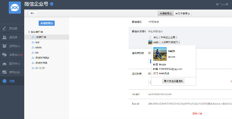Click the 再次发送设置通知 button

click(173, 81)
